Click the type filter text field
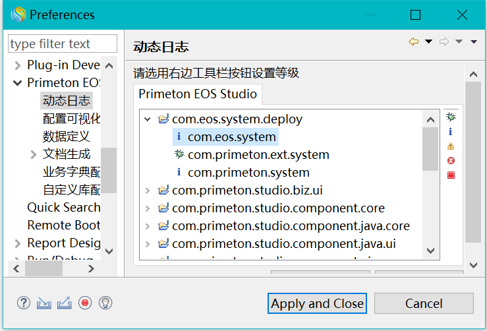The height and width of the screenshot is (331, 487). coord(63,44)
